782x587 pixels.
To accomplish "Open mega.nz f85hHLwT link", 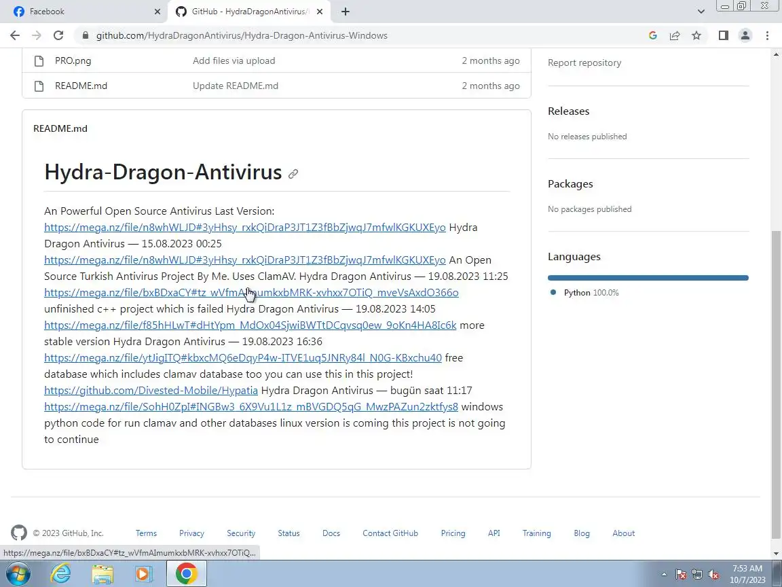I will click(250, 325).
